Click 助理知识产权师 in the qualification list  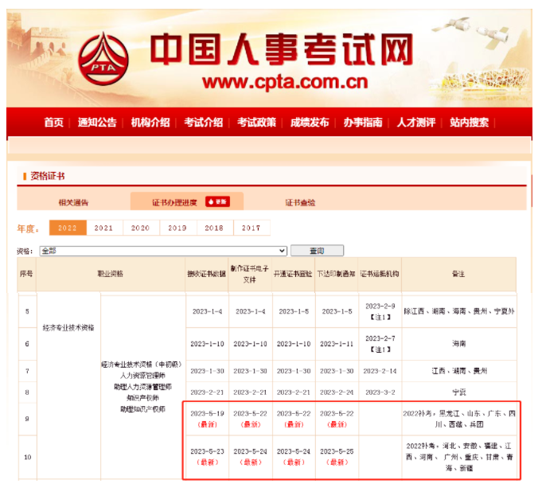142,409
